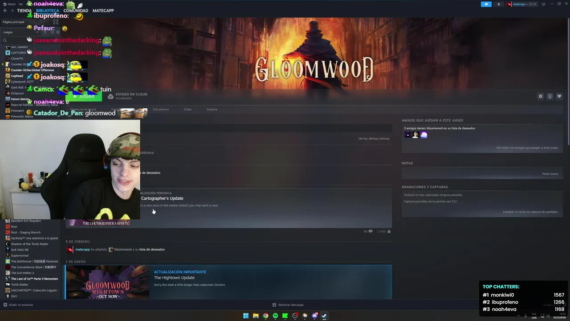Open the game info icon

click(550, 96)
